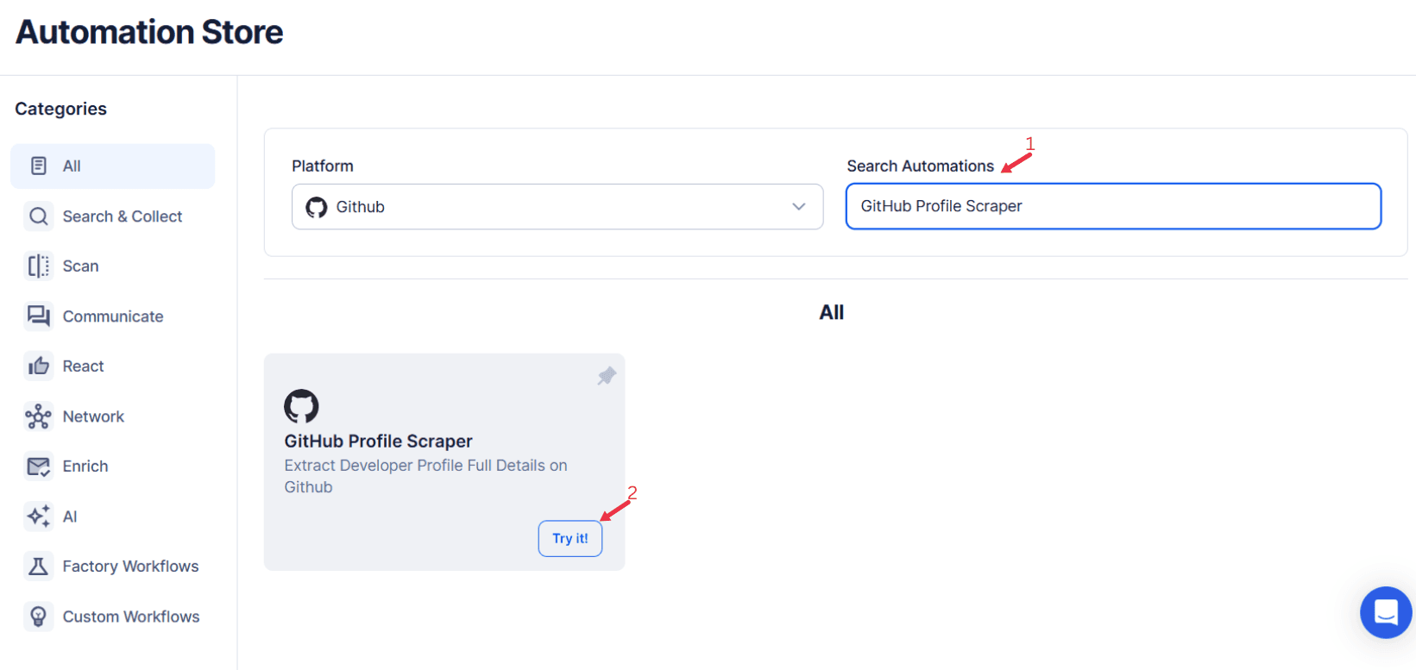Pin the GitHub Profile Scraper card
The height and width of the screenshot is (670, 1416).
[x=607, y=375]
